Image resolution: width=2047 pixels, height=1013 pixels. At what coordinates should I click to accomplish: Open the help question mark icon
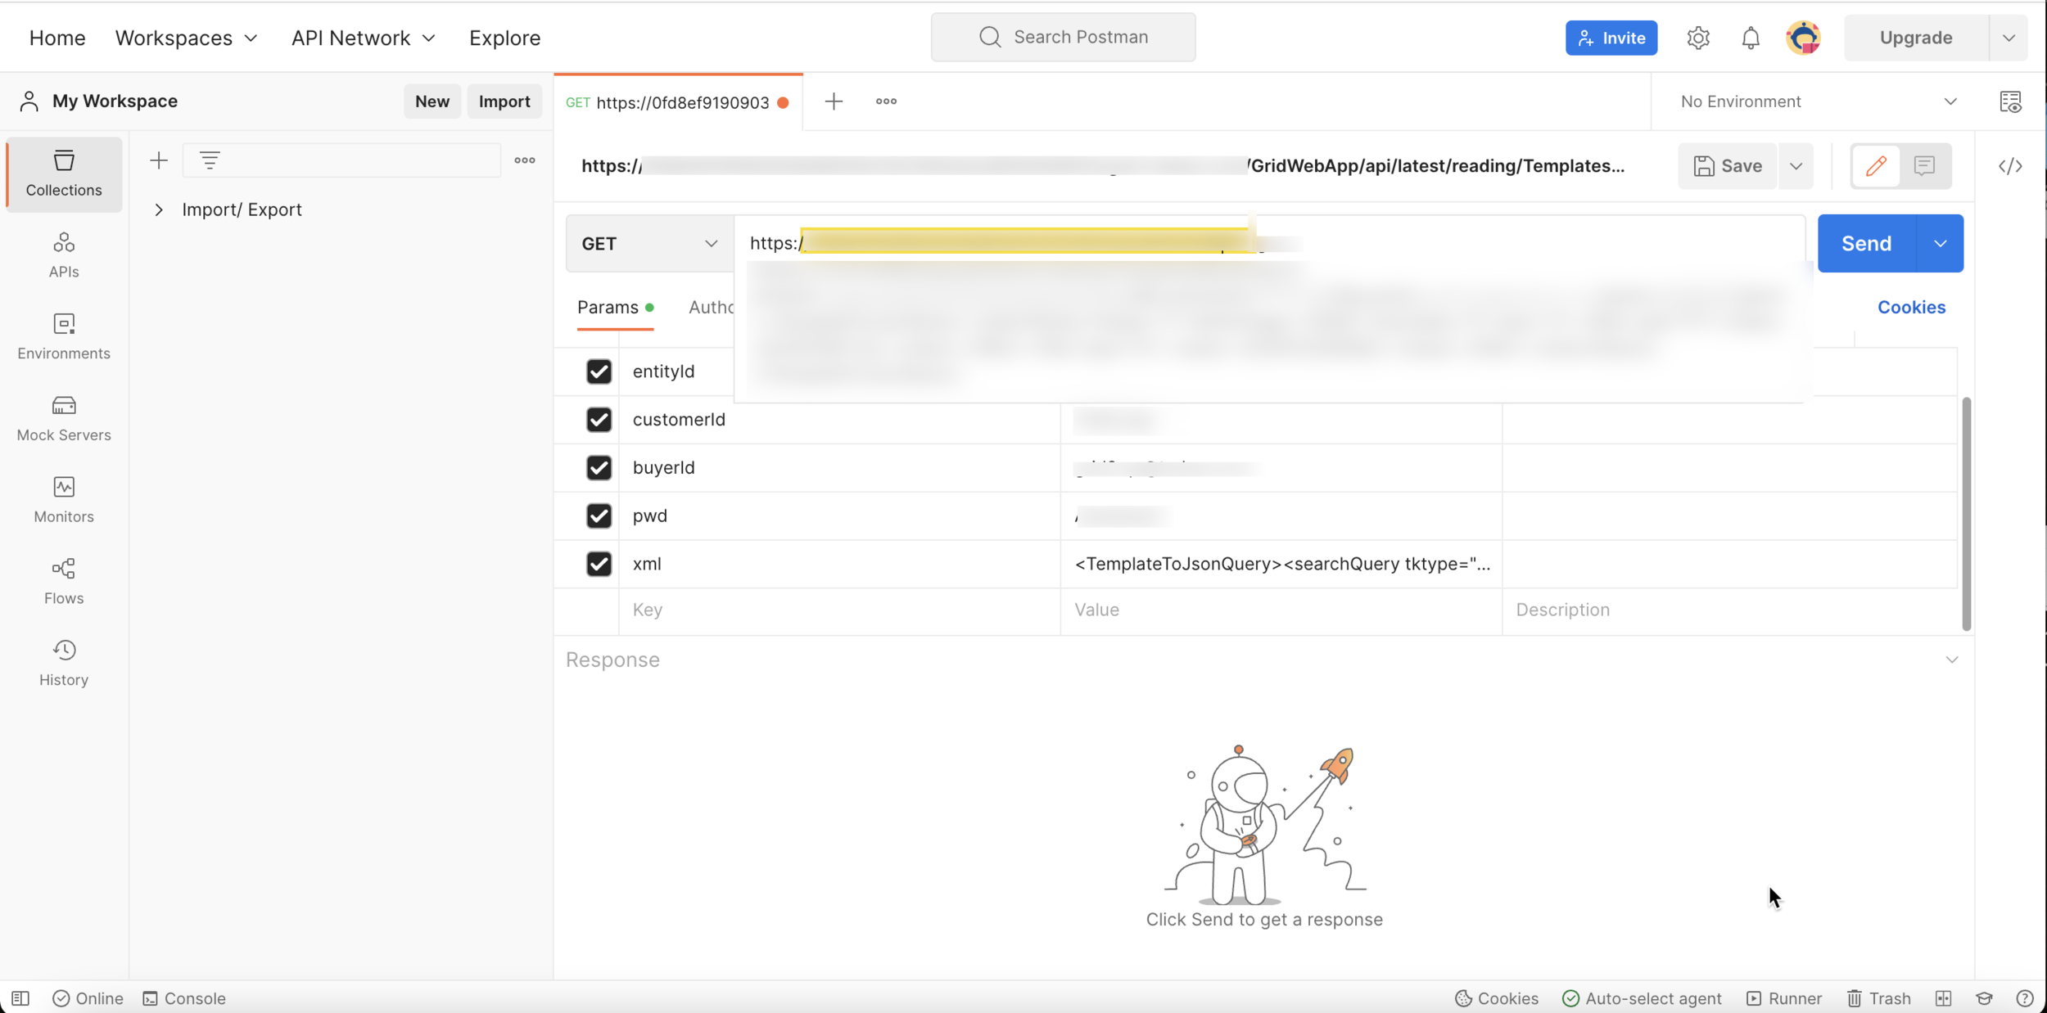pyautogui.click(x=2025, y=998)
